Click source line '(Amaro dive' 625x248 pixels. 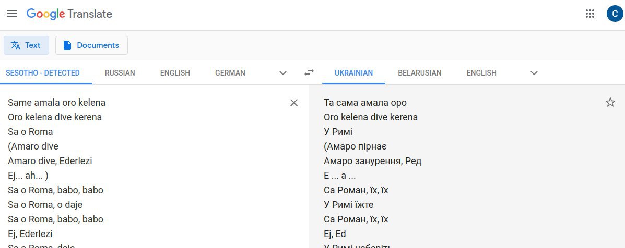(33, 146)
